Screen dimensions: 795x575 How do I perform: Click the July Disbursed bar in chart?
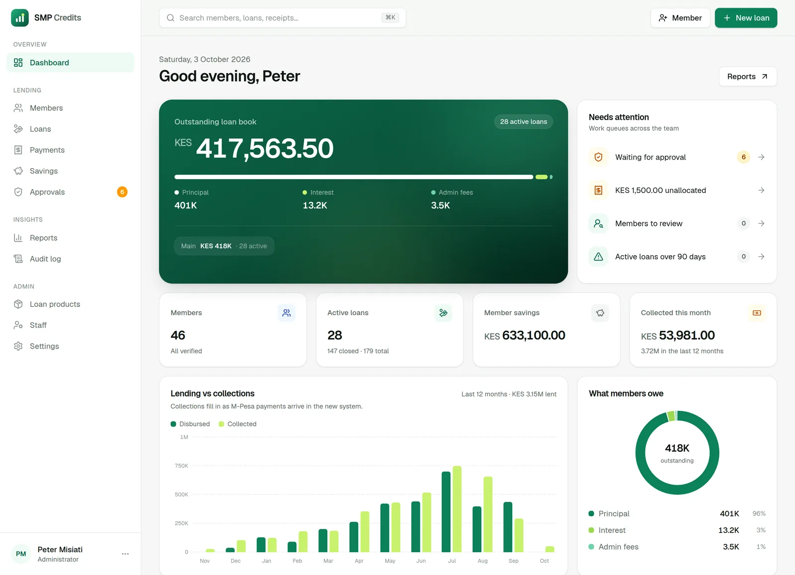446,512
